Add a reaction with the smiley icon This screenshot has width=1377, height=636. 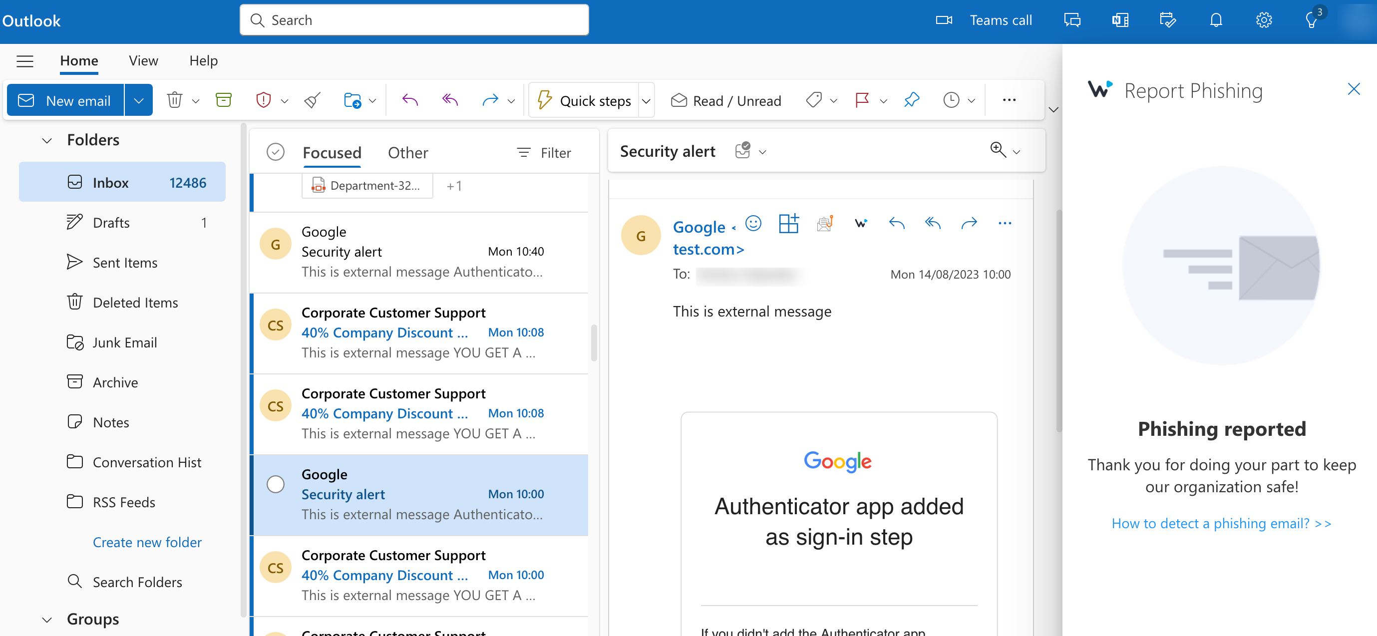(x=752, y=224)
